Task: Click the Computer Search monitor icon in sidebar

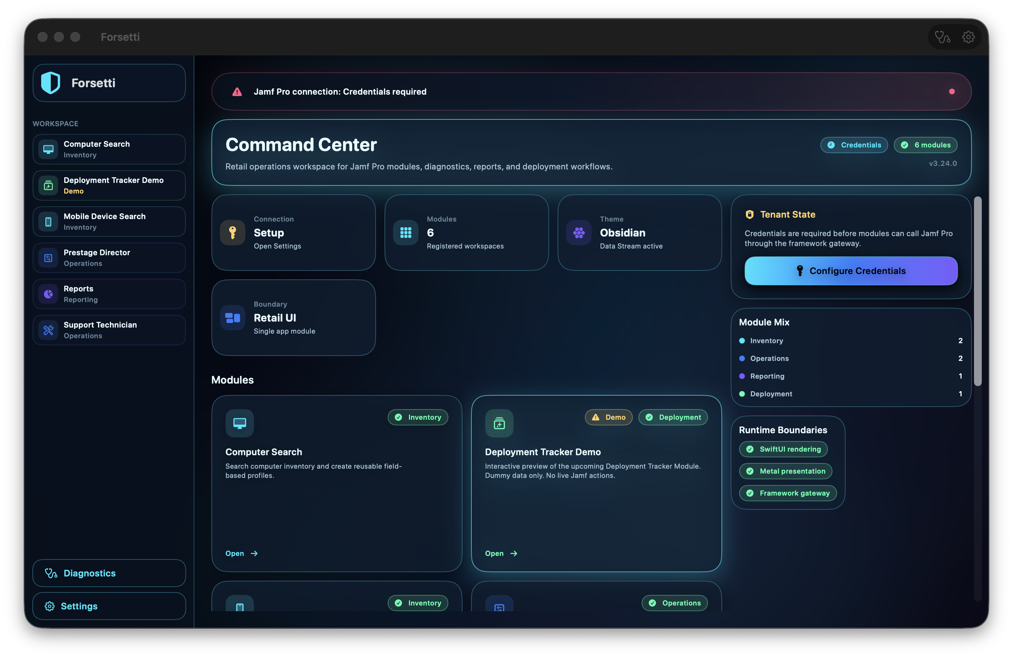Action: click(x=48, y=149)
